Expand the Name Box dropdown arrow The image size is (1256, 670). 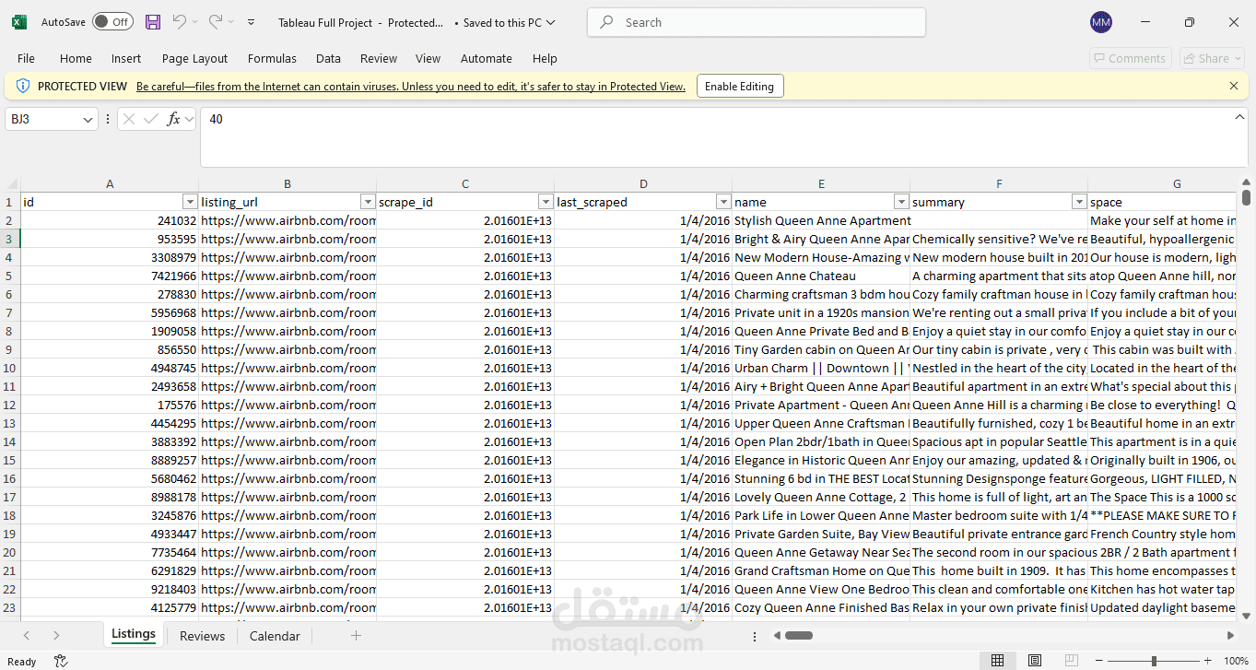[x=88, y=119]
